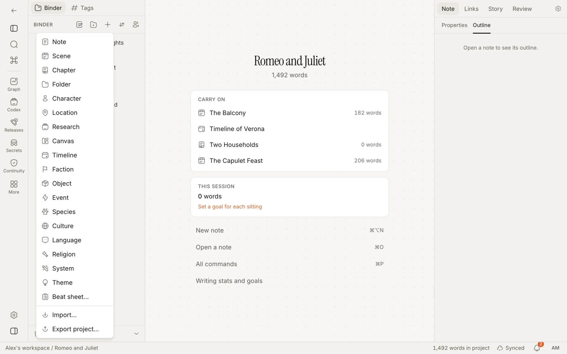567x354 pixels.
Task: Click the search magnifier icon
Action: click(x=14, y=44)
